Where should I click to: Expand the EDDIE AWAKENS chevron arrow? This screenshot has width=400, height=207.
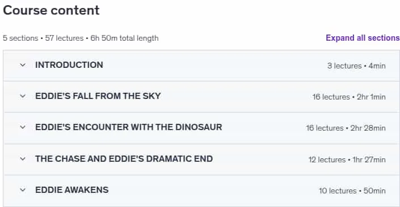[23, 190]
